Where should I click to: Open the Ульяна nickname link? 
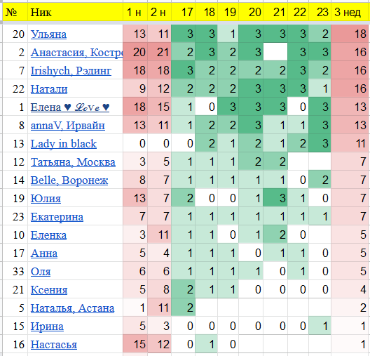[x=48, y=34]
